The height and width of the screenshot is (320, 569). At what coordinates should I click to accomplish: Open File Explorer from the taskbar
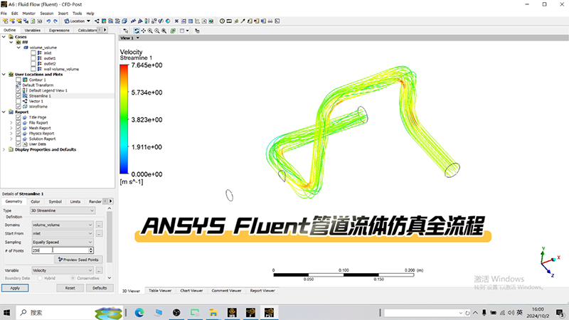213,312
